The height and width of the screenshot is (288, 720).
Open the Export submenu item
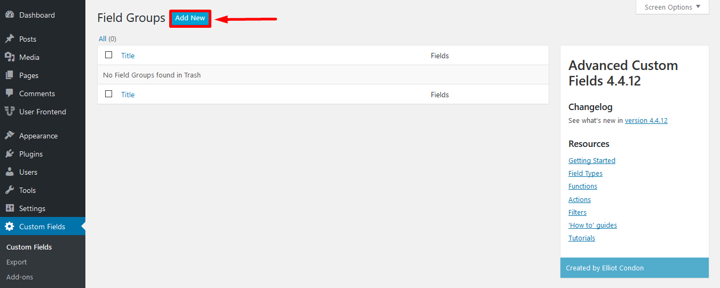point(17,262)
